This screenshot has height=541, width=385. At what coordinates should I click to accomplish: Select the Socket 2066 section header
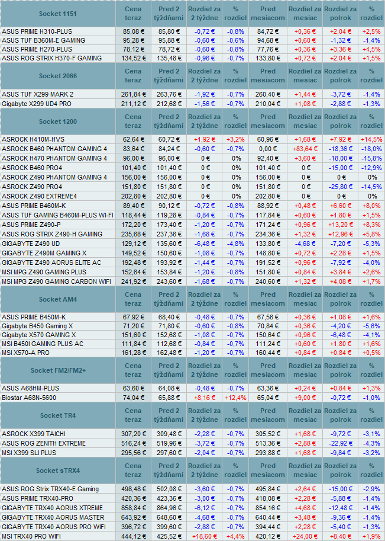click(57, 76)
